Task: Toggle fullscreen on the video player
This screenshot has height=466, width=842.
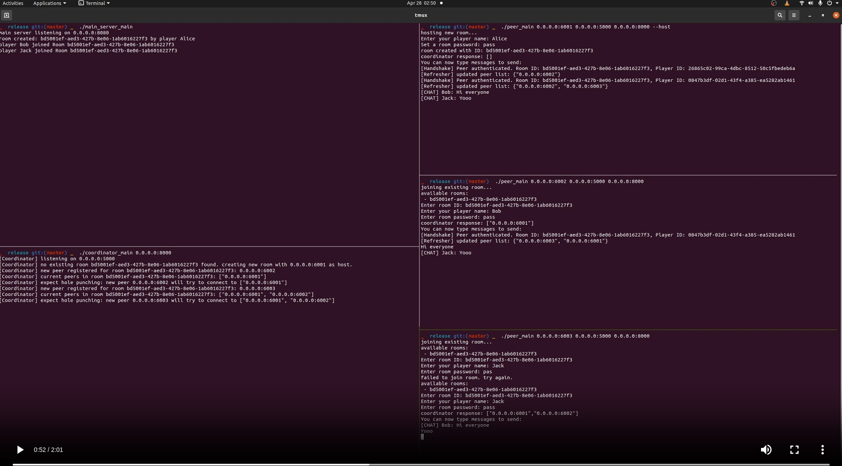Action: click(794, 450)
